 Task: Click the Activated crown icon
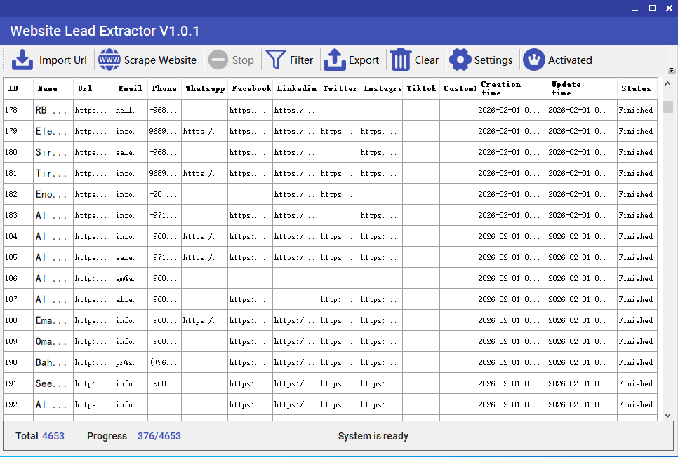[x=534, y=60]
